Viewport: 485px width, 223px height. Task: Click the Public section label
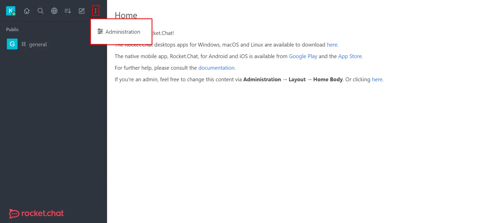12,30
